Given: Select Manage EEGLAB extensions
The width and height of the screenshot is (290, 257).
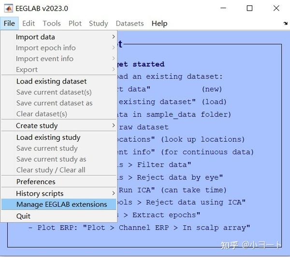Looking at the screenshot, I should coord(61,204).
